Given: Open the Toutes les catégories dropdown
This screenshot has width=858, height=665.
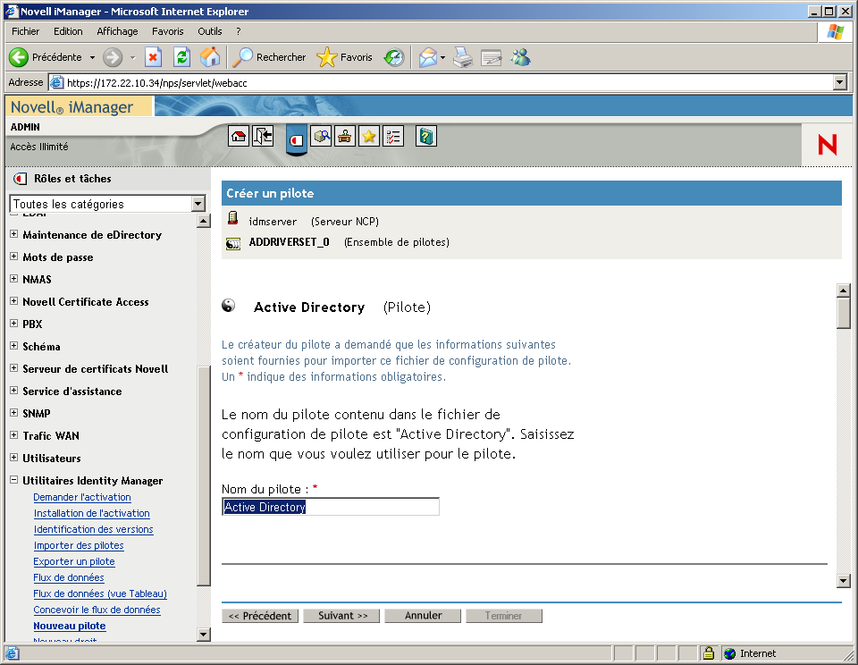Looking at the screenshot, I should (198, 204).
